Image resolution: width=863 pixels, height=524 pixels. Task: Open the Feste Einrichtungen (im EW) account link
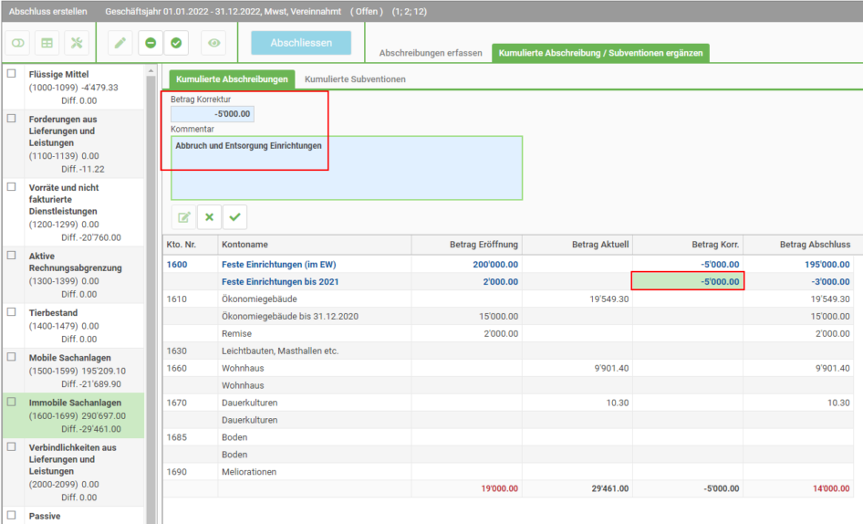click(278, 265)
